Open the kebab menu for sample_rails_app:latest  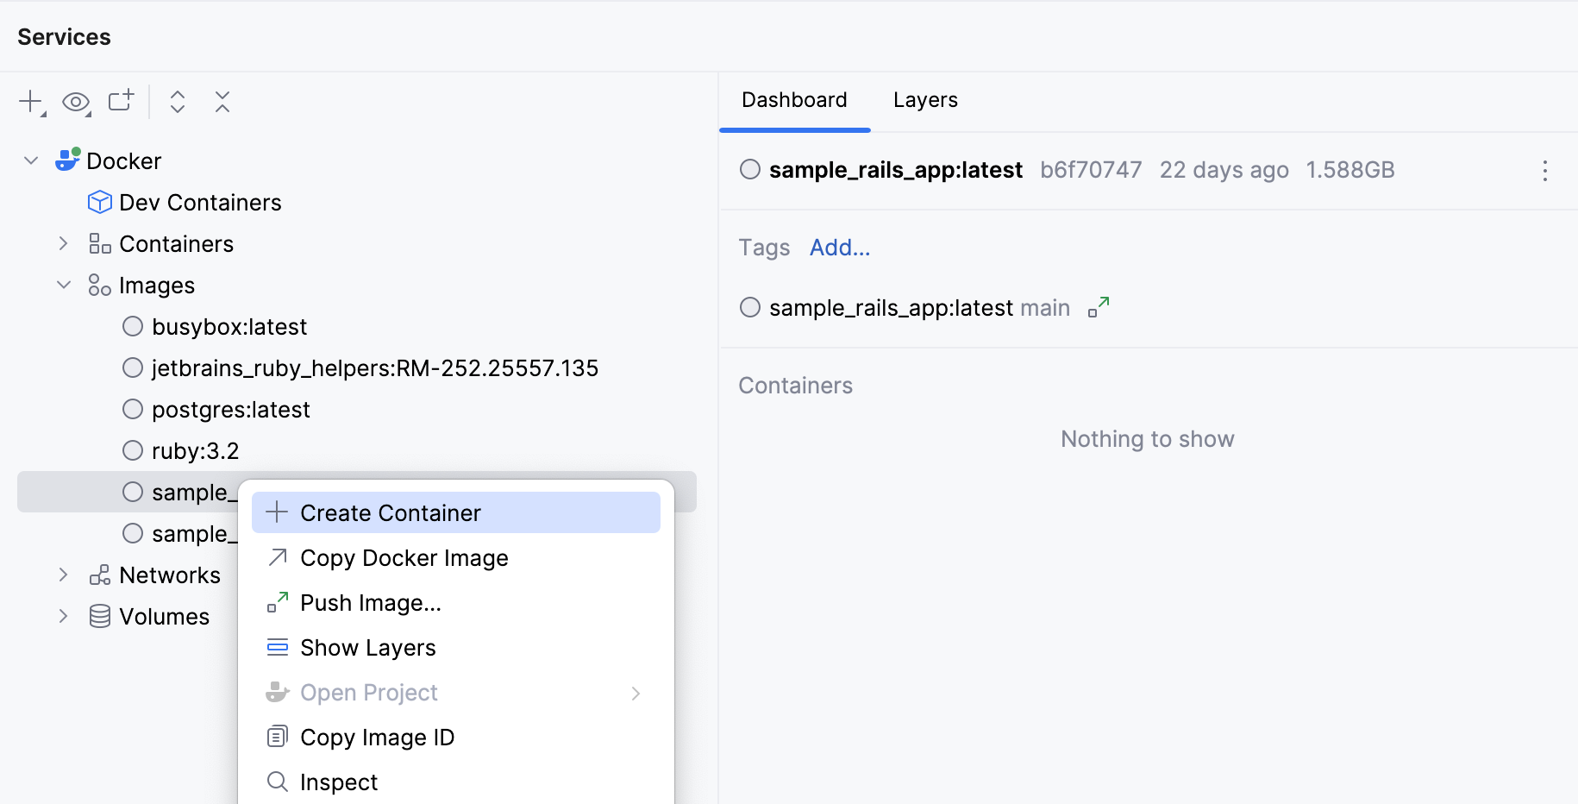1544,170
